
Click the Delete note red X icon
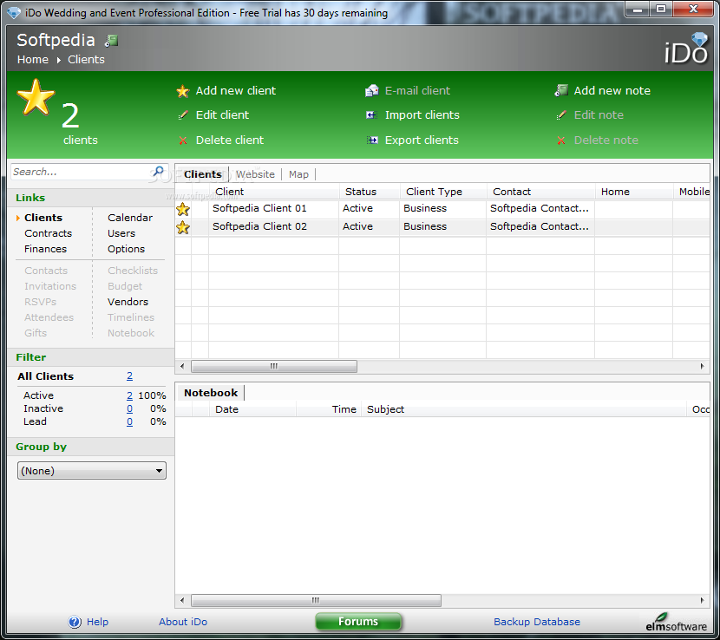click(560, 140)
